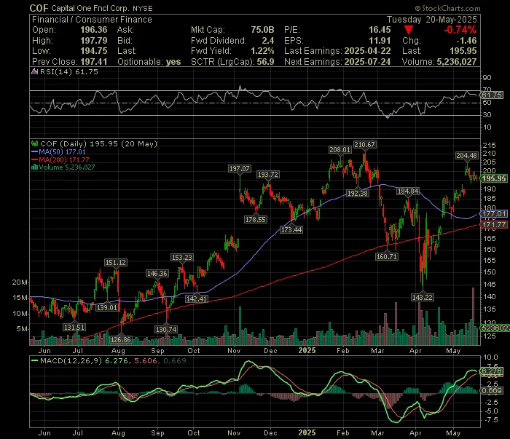Click the header Volume value 5,236,027
510x439 pixels.
click(x=457, y=62)
